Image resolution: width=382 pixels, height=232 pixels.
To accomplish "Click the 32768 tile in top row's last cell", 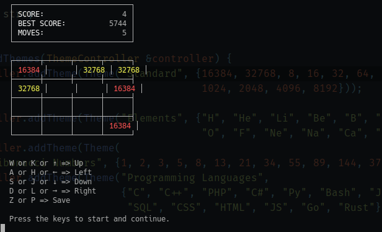I will 129,70.
